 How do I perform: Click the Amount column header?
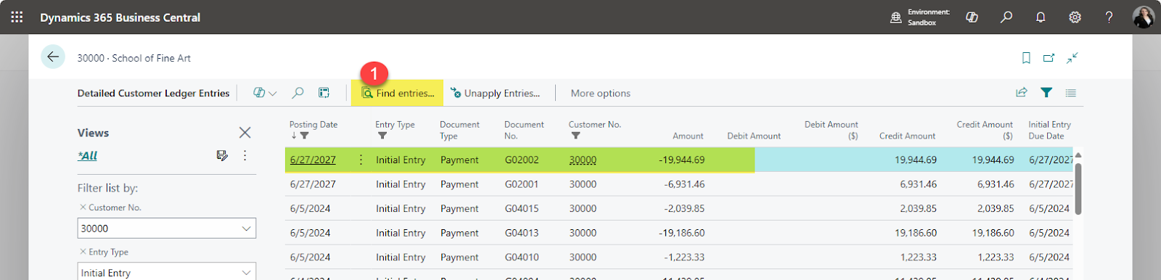(x=687, y=136)
